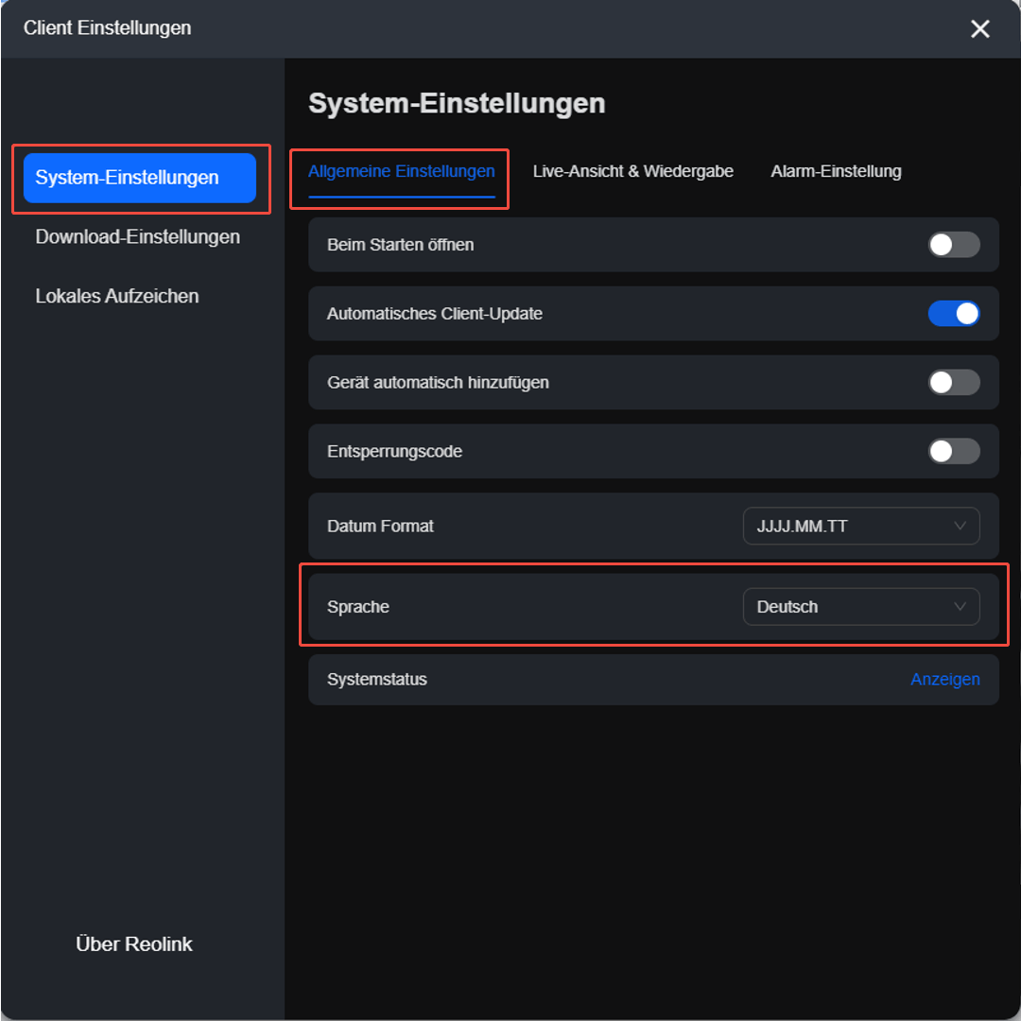The image size is (1021, 1021).
Task: Turn on the Entsperrungscode toggle
Action: [x=954, y=451]
